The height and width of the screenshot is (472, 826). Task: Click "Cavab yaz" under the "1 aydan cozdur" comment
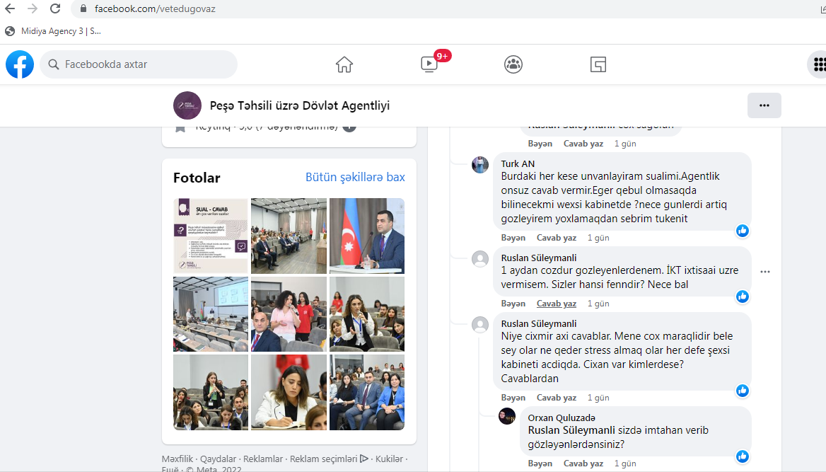557,304
